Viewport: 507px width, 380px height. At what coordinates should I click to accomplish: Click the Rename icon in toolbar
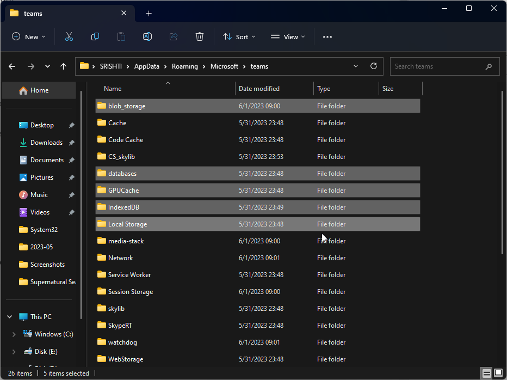pyautogui.click(x=147, y=36)
